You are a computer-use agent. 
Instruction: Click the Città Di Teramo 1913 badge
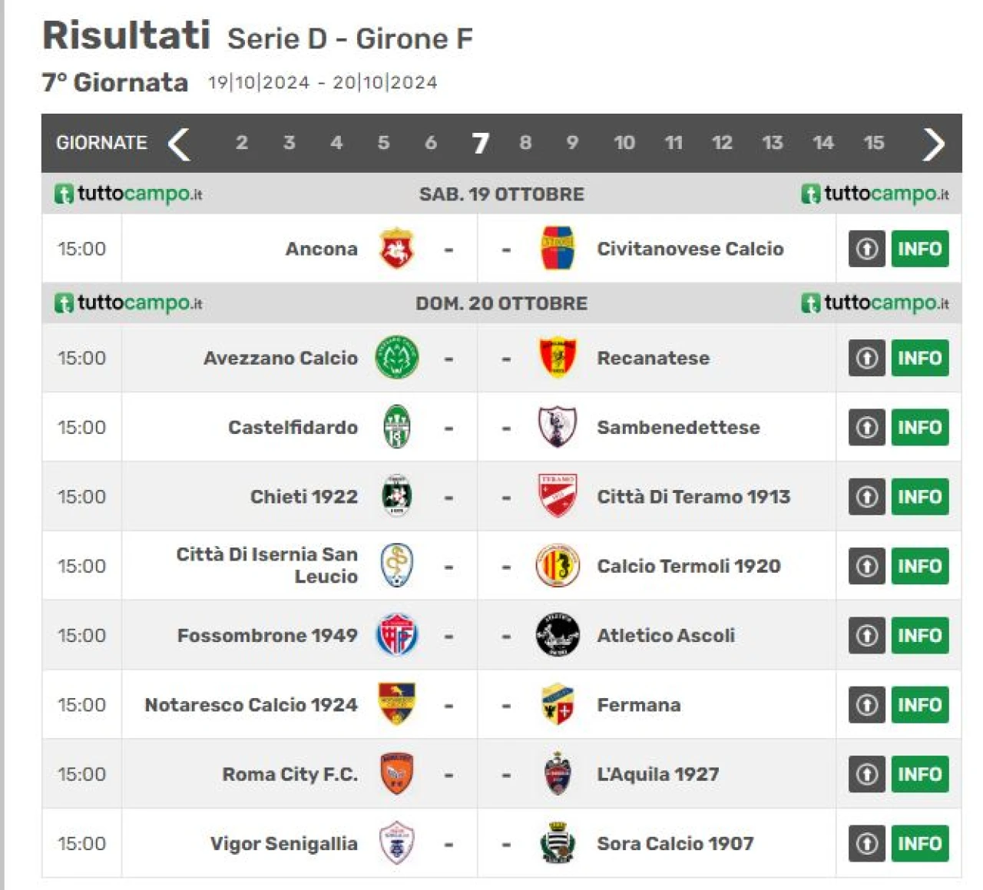click(558, 496)
